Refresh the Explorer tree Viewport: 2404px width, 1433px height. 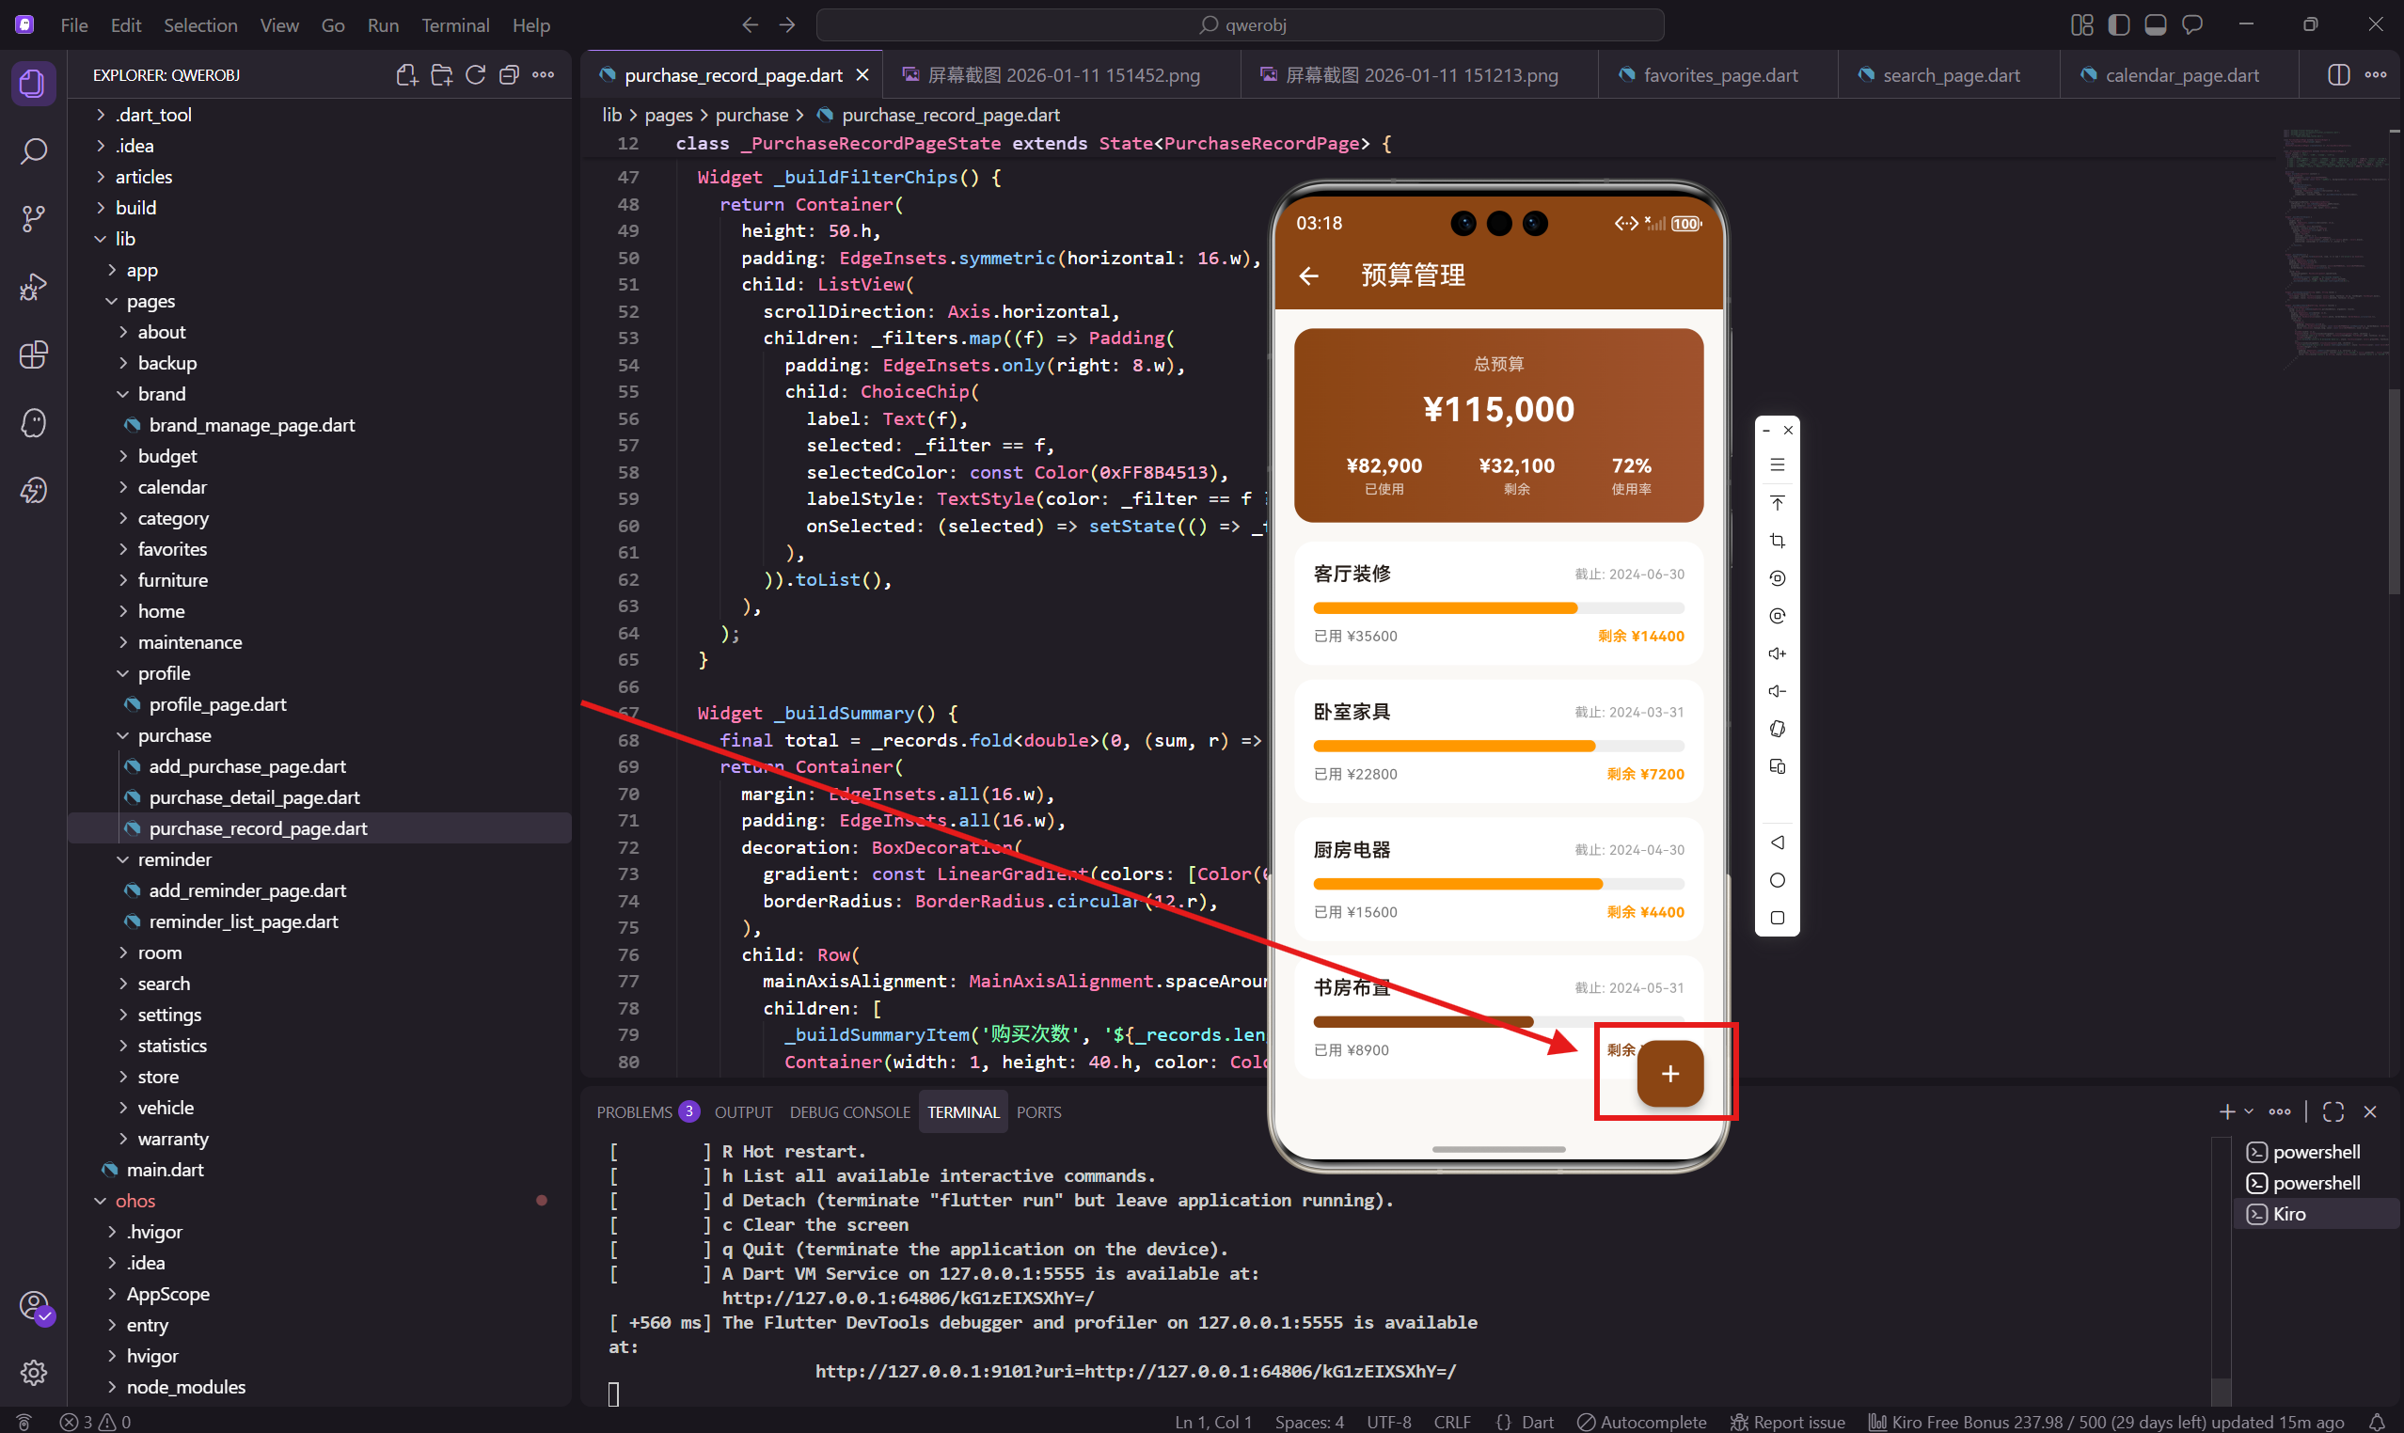475,74
